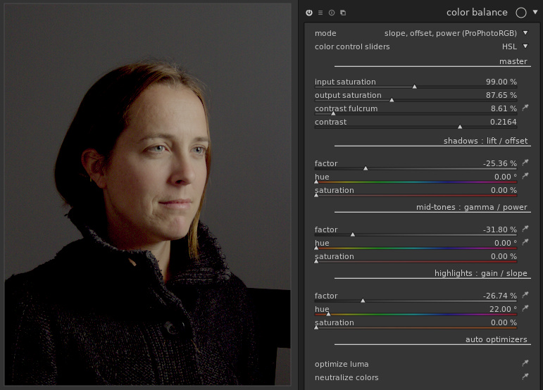Click the 22.00 ° highlights hue value
The height and width of the screenshot is (390, 543).
503,309
